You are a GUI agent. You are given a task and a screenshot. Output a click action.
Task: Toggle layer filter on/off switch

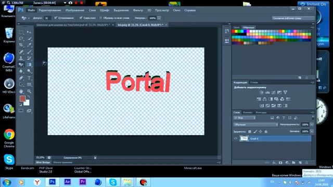[313, 117]
